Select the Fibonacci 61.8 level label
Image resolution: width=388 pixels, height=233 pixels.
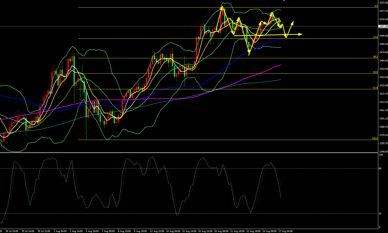(x=375, y=88)
